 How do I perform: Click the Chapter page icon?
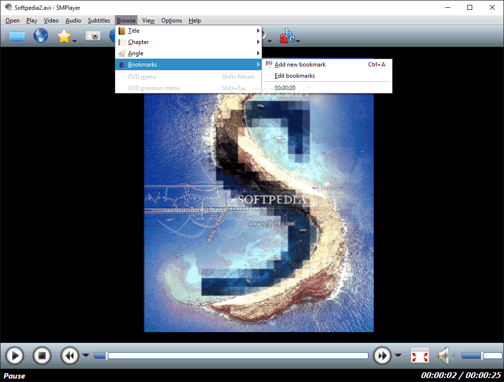[122, 42]
